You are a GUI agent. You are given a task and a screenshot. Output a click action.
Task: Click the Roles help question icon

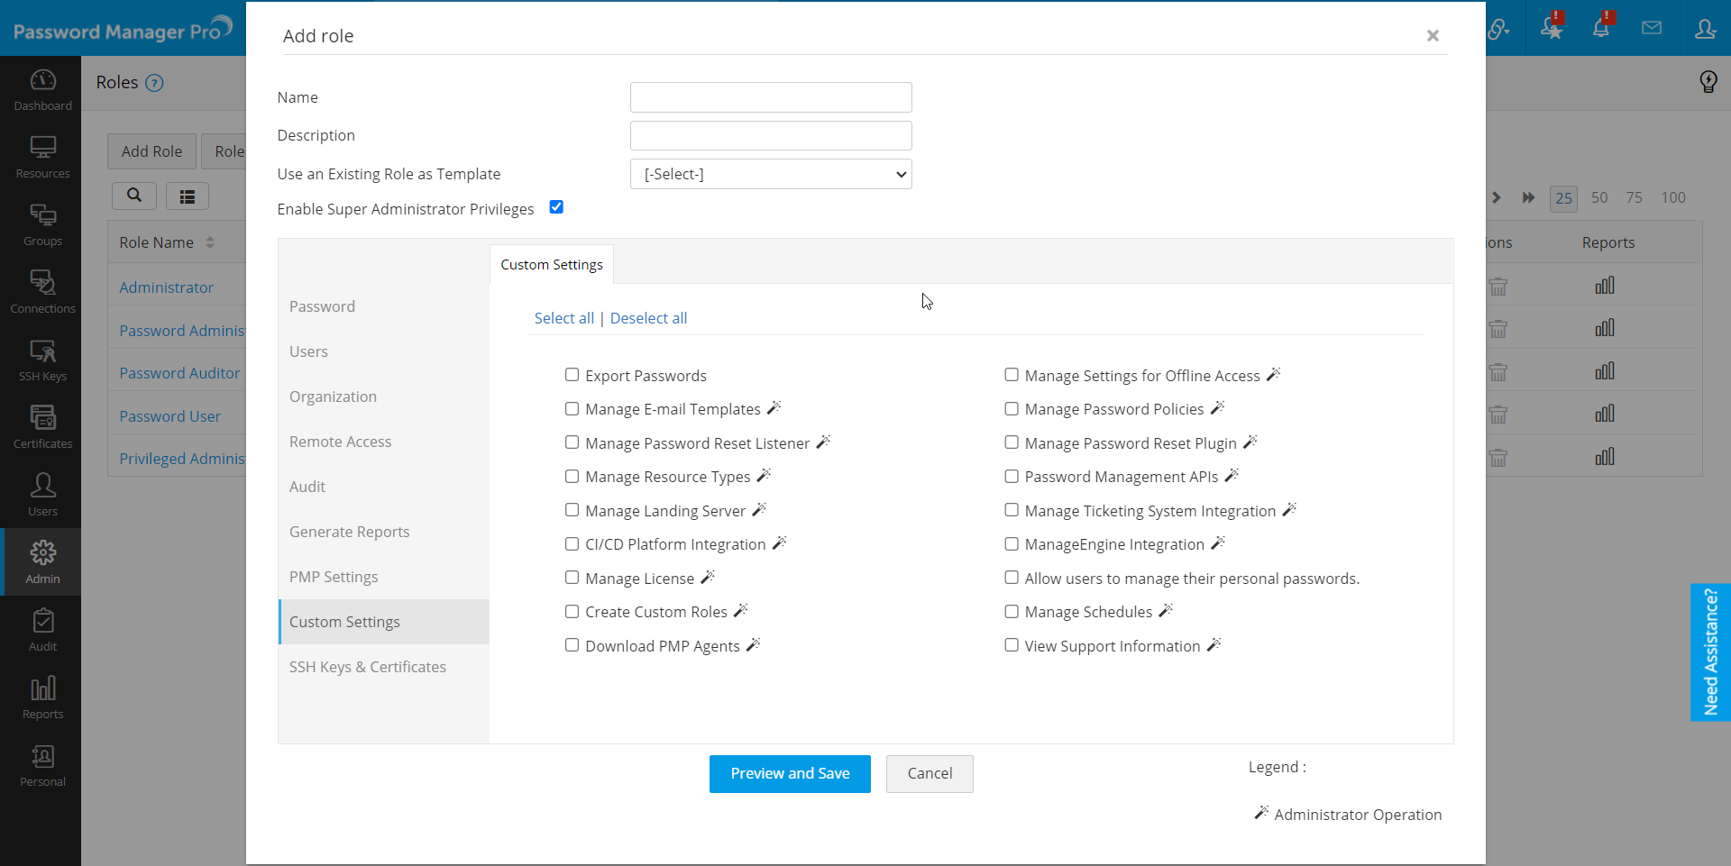[x=155, y=83]
